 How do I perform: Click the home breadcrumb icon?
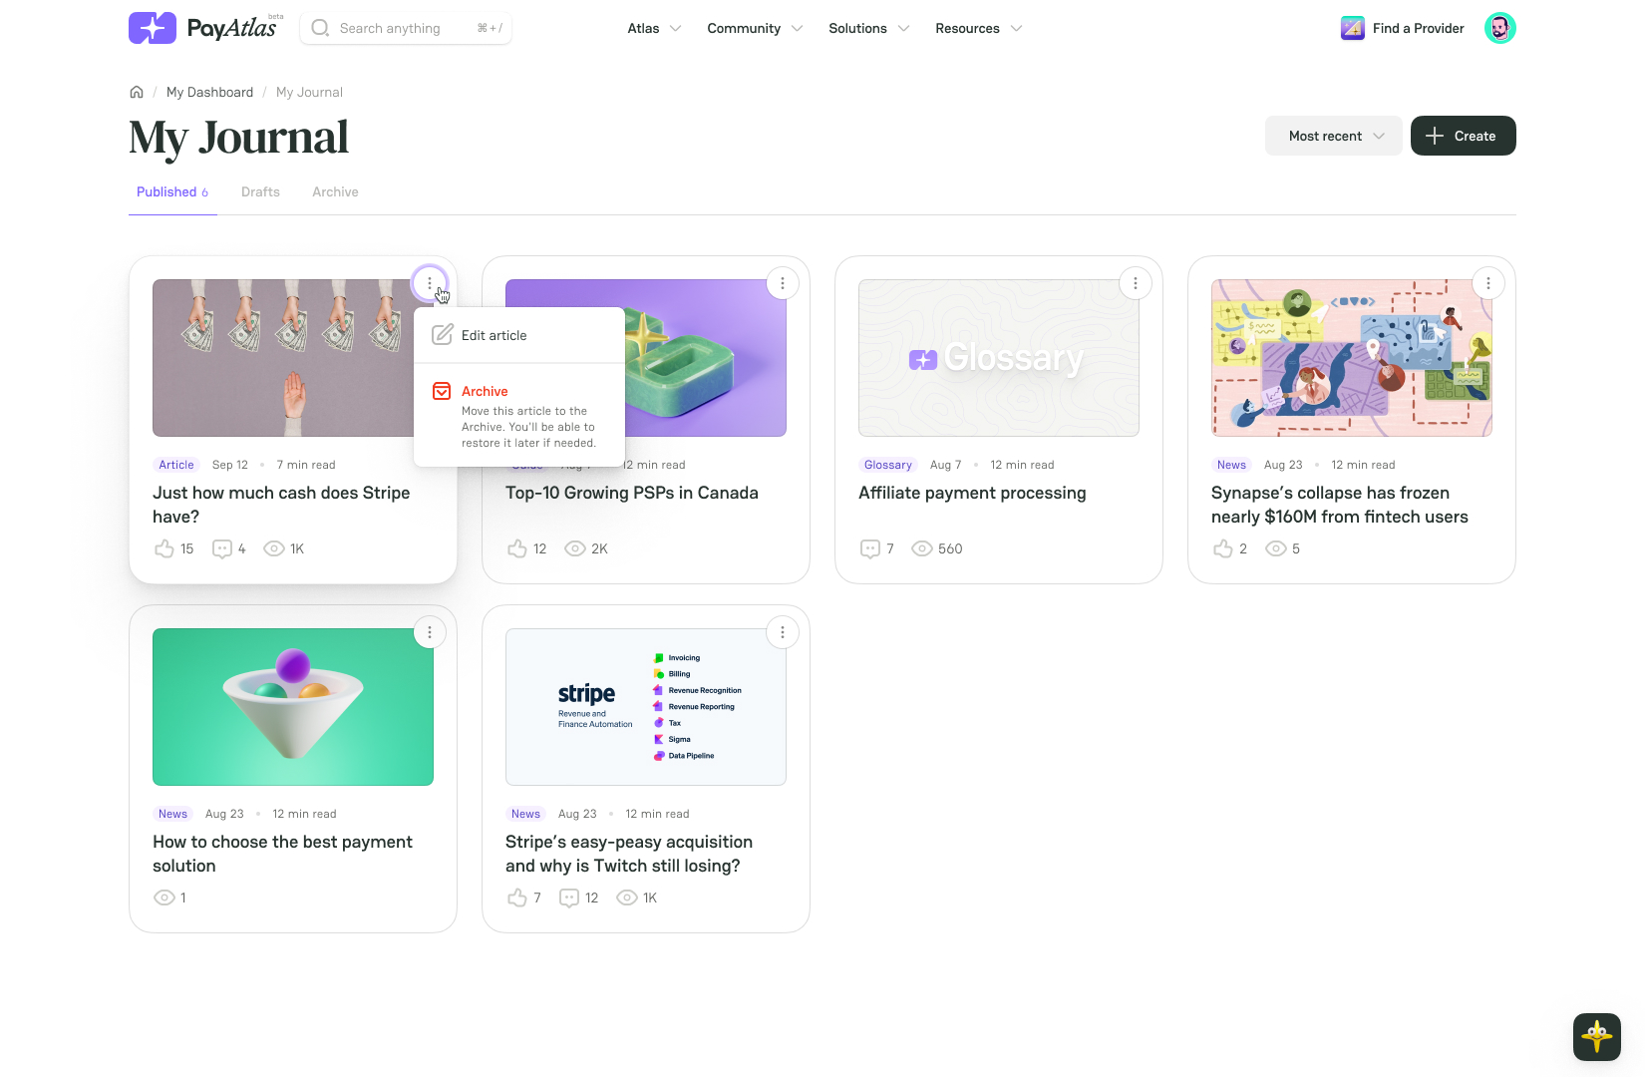point(137,92)
